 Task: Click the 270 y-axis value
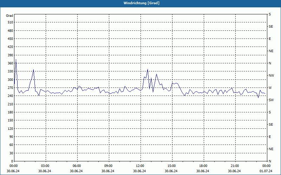click(11, 88)
